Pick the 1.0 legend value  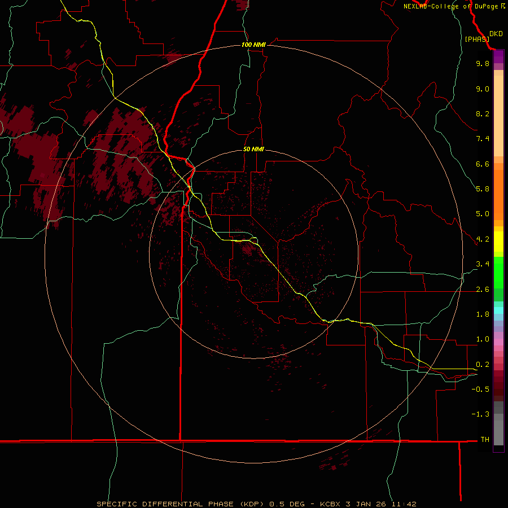coord(483,339)
